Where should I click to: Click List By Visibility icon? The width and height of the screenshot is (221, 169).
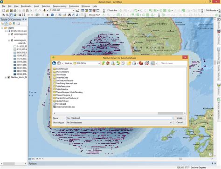[10, 24]
